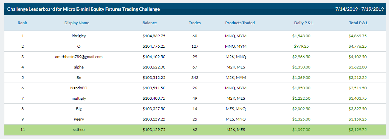Select NandoFD in the leaderboard
This screenshot has width=389, height=139.
point(79,88)
